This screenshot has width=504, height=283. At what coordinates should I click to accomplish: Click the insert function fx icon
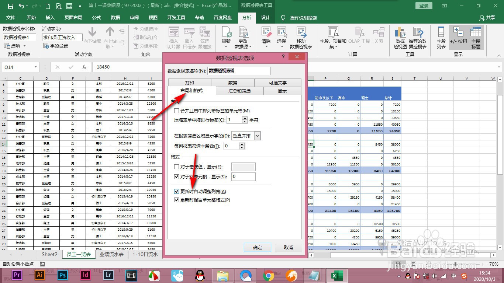(84, 67)
